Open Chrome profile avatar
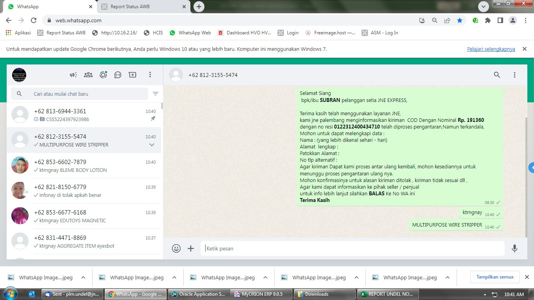 tap(513, 20)
